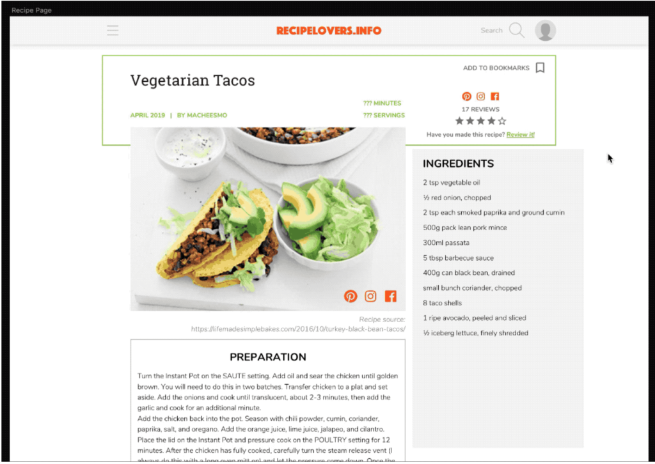Click Instagram icon on taco photo
This screenshot has width=655, height=464.
(x=370, y=297)
